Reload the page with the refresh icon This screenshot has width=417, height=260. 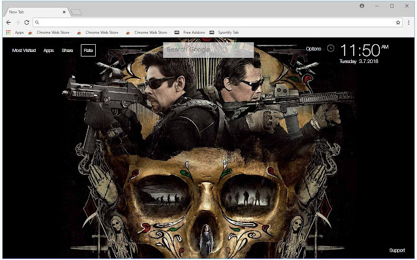(x=27, y=23)
